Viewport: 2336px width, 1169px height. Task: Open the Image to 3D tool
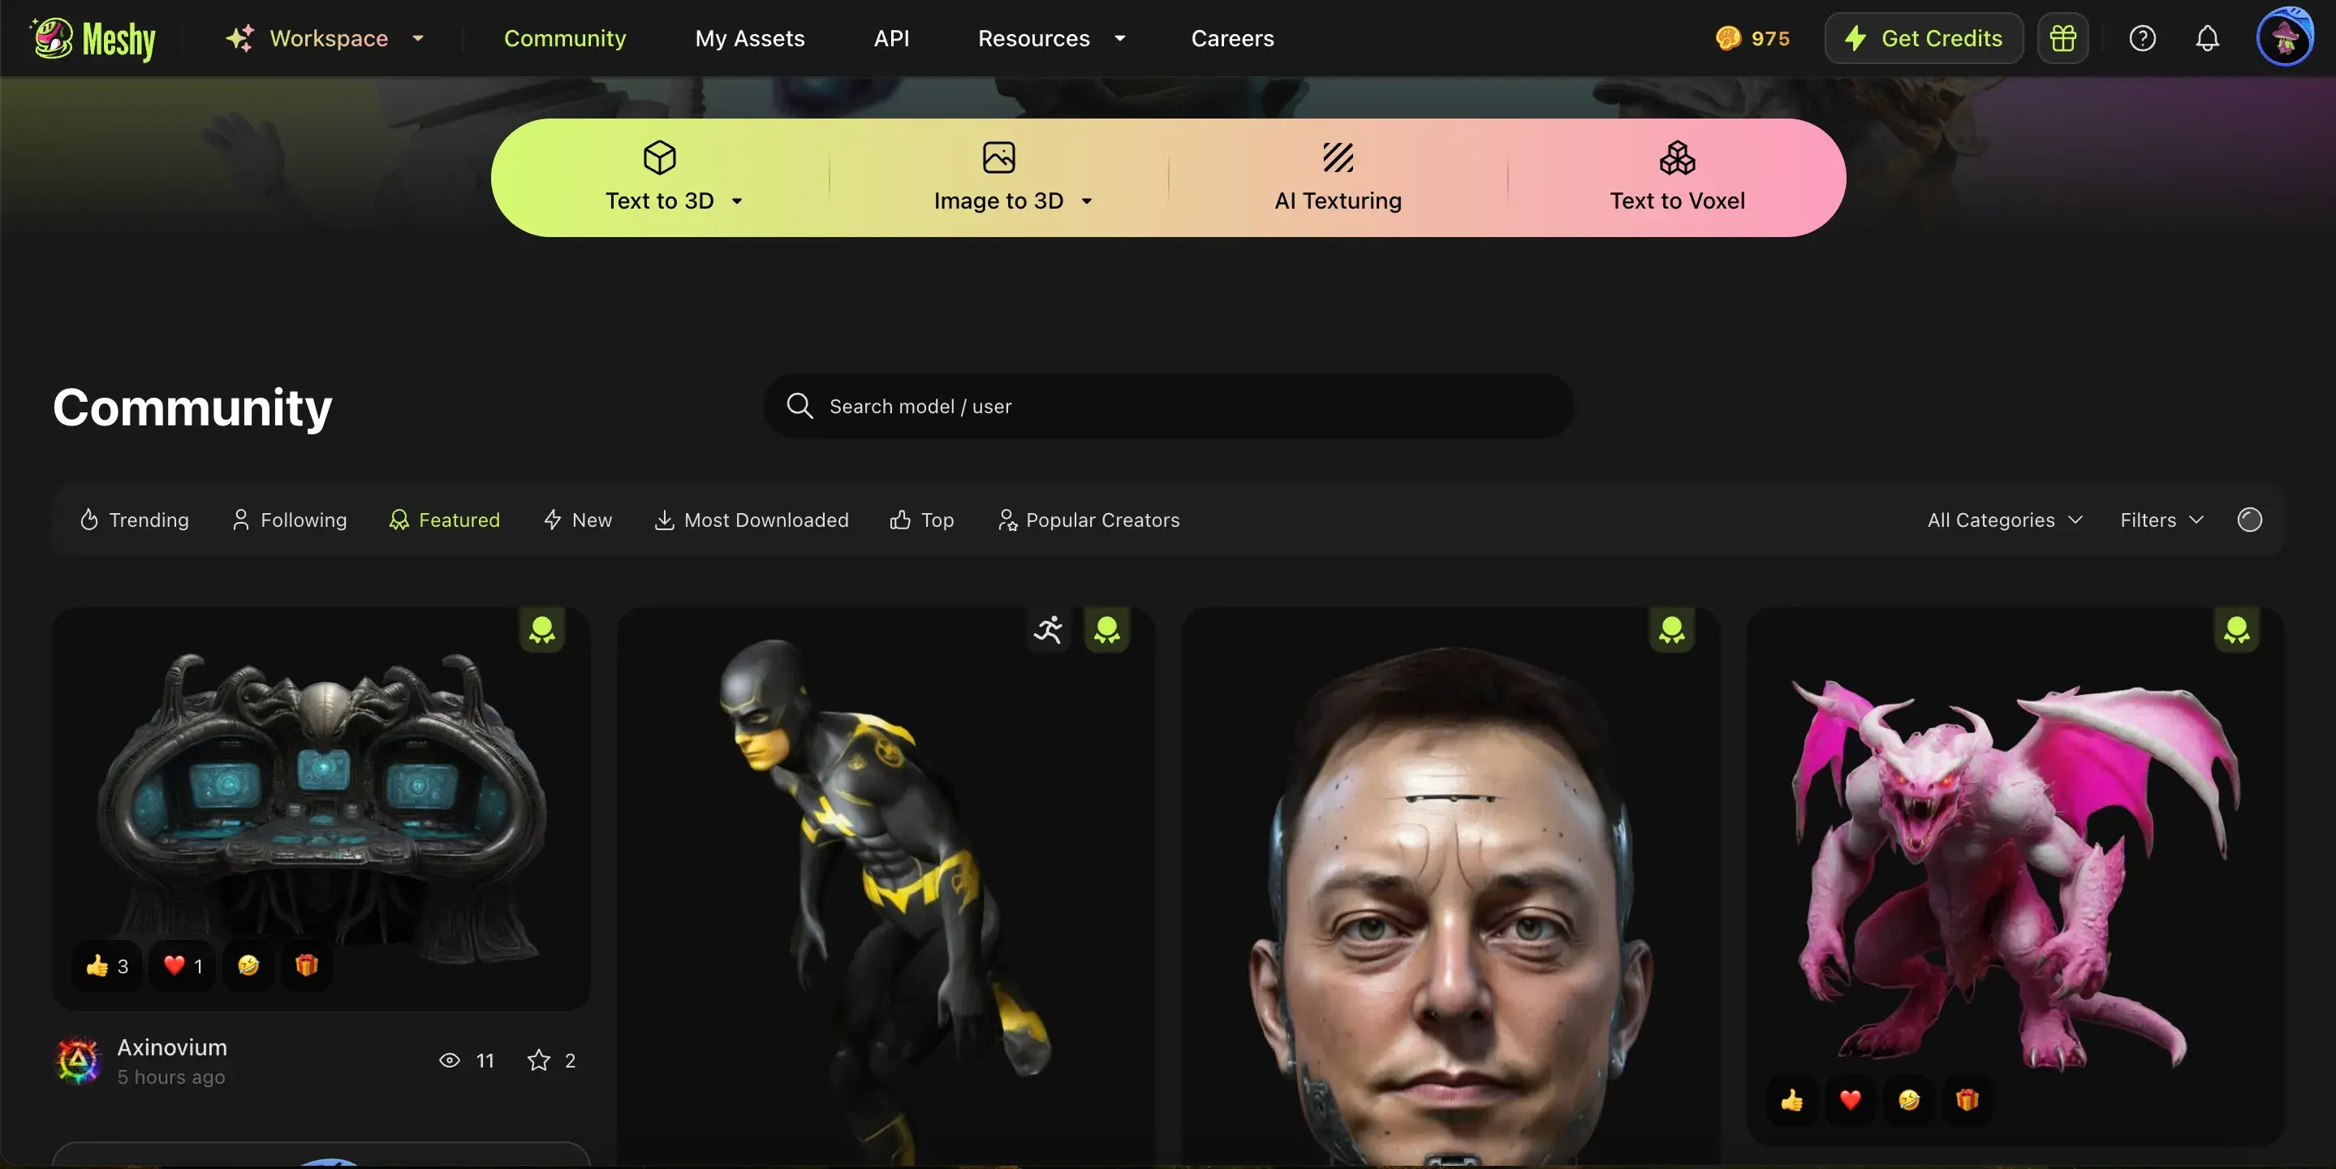tap(998, 178)
